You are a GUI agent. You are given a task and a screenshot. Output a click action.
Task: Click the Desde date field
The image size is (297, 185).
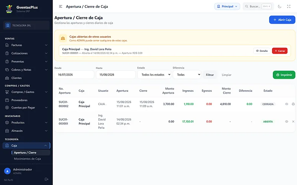[x=74, y=75]
